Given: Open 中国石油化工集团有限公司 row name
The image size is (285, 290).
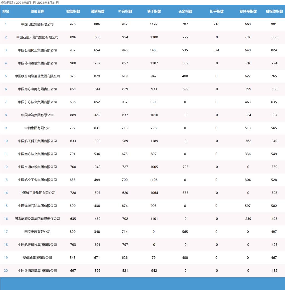Looking at the screenshot, I should pos(37,50).
